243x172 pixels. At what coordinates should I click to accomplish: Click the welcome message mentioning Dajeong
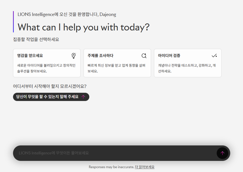pos(67,14)
